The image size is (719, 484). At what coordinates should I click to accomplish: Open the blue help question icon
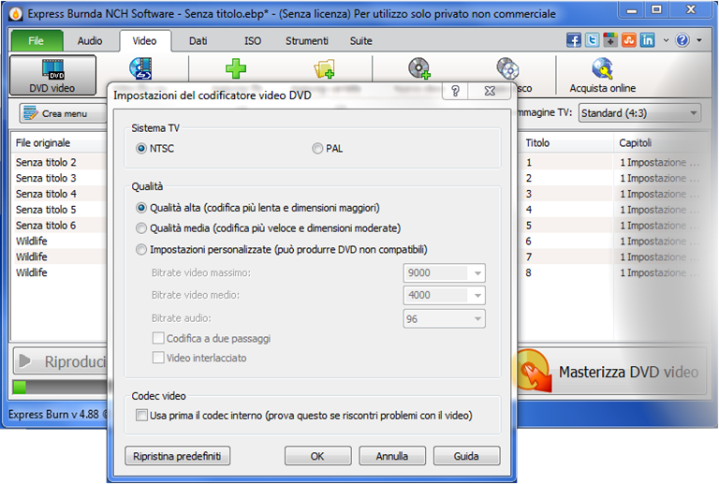tap(682, 40)
